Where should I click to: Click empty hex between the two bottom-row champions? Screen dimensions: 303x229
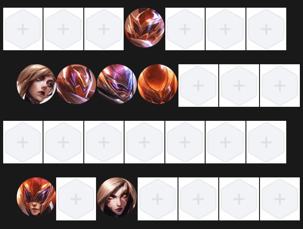coord(76,199)
